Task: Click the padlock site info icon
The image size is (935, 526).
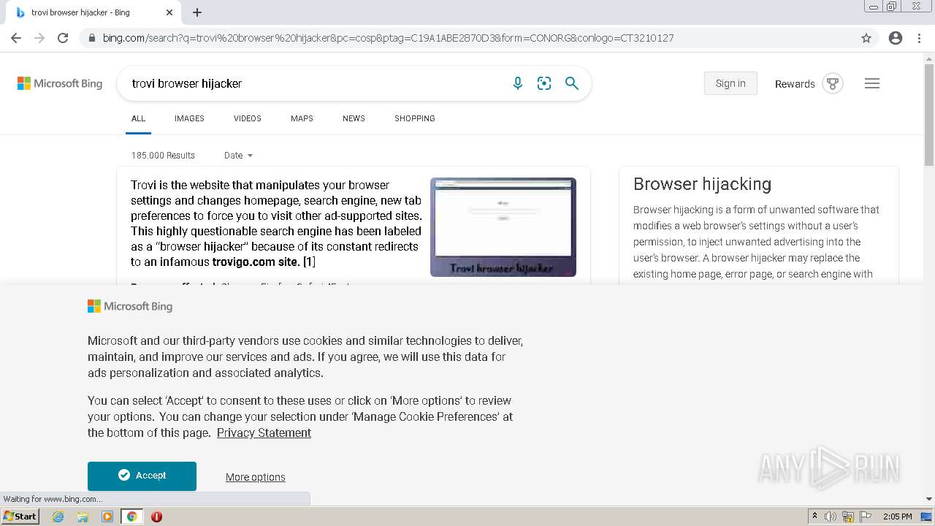Action: [91, 38]
